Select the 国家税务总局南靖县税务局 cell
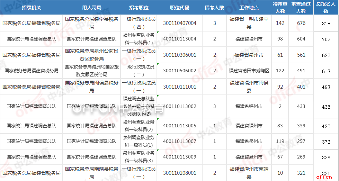This screenshot has width=339, height=181. tap(91, 173)
